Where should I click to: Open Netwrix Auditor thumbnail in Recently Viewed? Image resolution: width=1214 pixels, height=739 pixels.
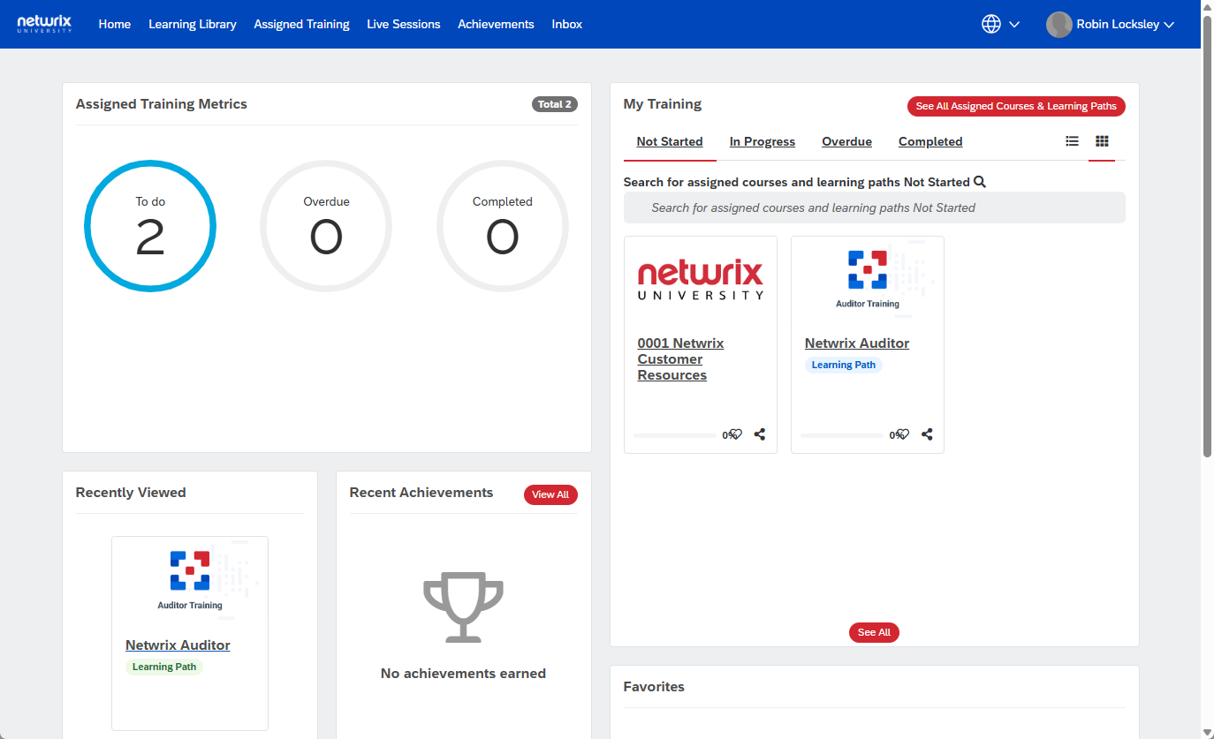point(190,580)
